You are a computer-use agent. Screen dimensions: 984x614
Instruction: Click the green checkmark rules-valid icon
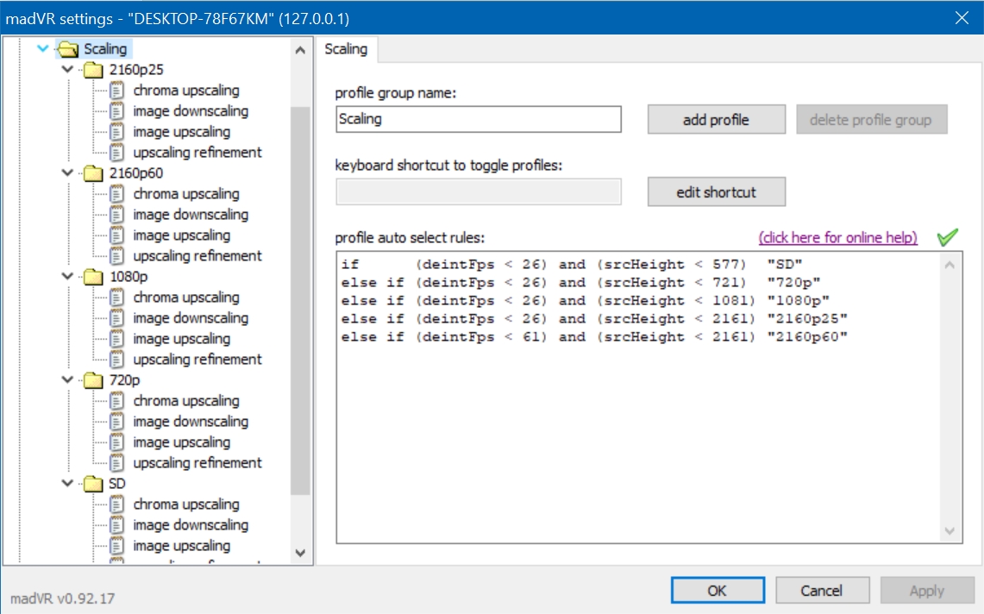947,237
